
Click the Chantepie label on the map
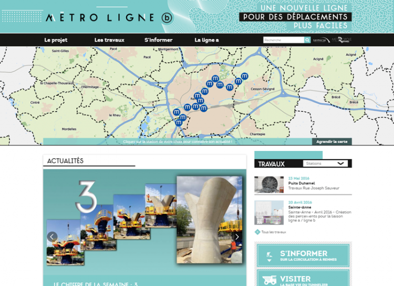click(x=257, y=134)
